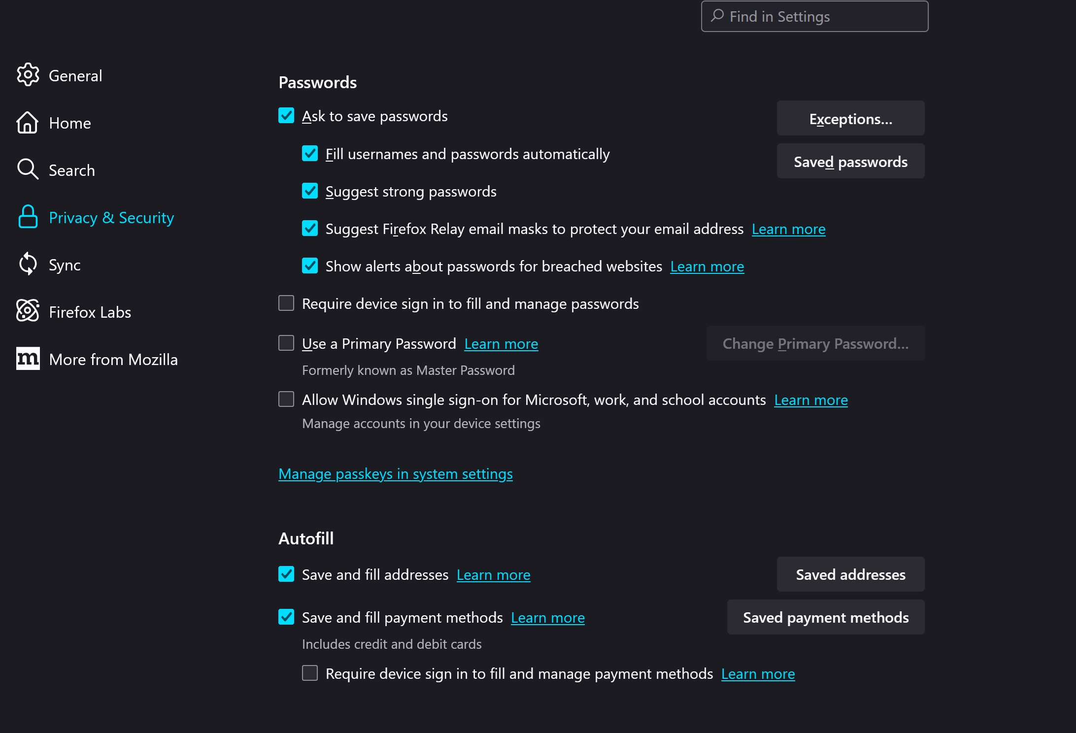Toggle Suggest Firefox Relay email masks checkbox
The image size is (1076, 733).
pos(310,228)
